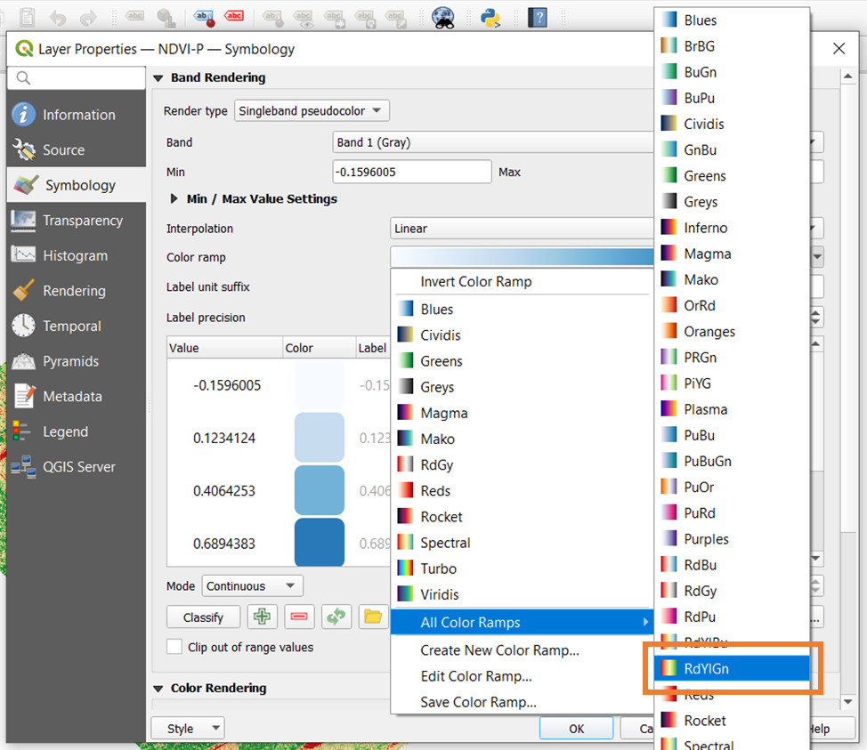The width and height of the screenshot is (867, 750).
Task: Click the OK button
Action: click(576, 729)
